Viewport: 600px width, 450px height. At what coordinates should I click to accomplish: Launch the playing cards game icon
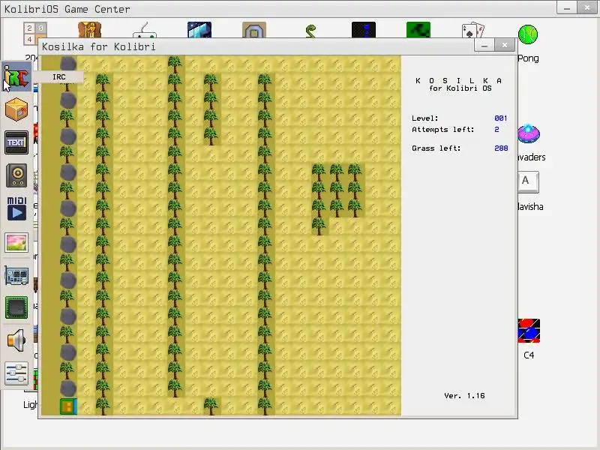click(473, 30)
